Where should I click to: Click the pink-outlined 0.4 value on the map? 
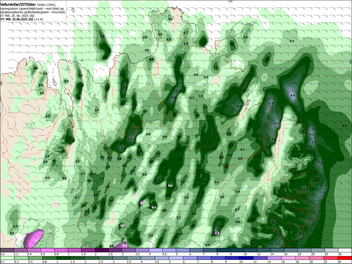pos(154,207)
